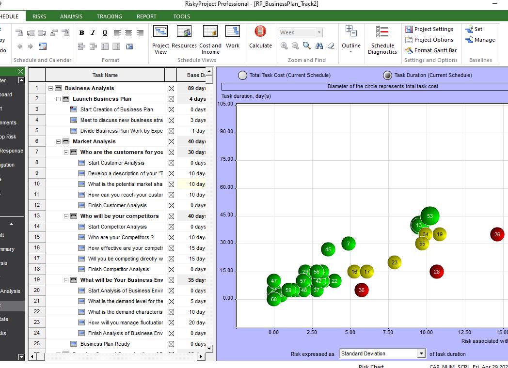This screenshot has height=368, width=508.
Task: Toggle the checkbox for Who are your Competitors row
Action: (x=171, y=237)
